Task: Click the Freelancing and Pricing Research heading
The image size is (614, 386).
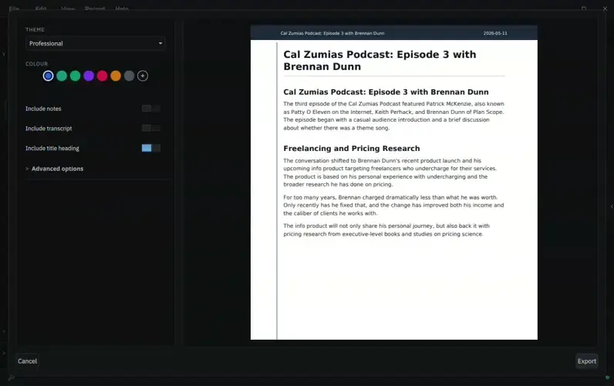Action: click(352, 148)
